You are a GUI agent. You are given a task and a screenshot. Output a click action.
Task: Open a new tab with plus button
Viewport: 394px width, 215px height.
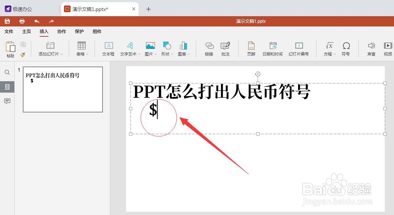point(148,9)
